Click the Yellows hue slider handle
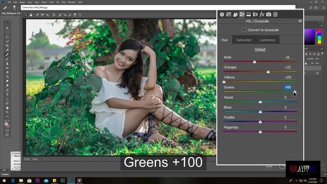 (224, 82)
